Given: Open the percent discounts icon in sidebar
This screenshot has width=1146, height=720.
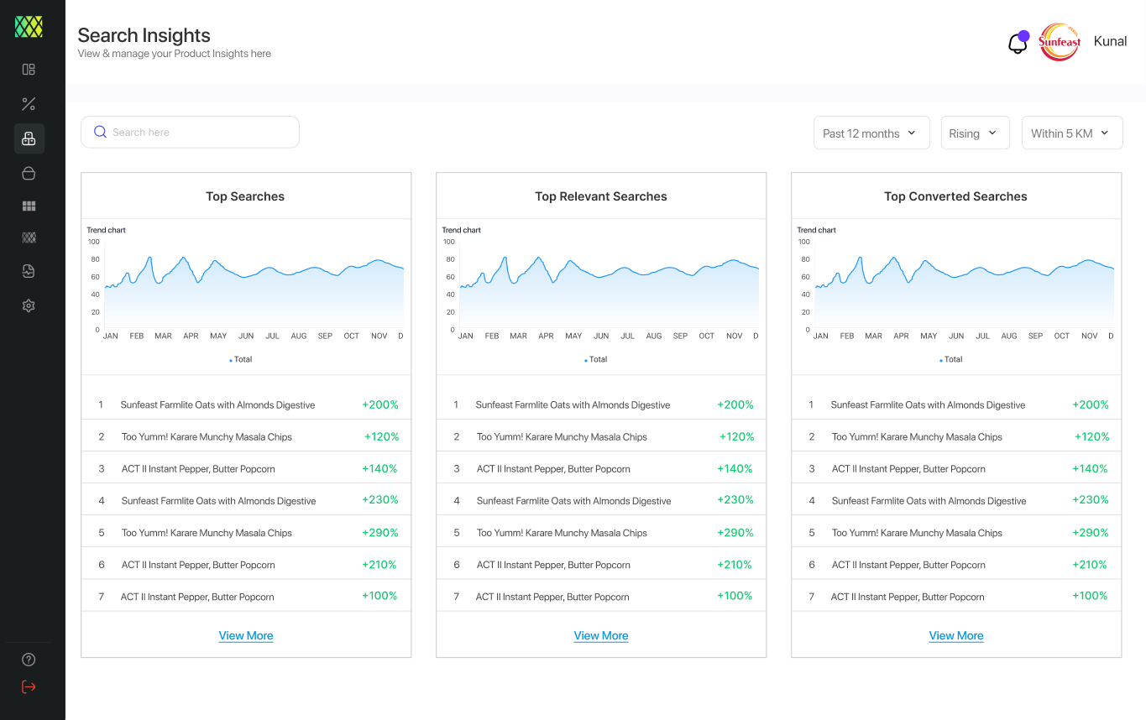Looking at the screenshot, I should pos(29,104).
